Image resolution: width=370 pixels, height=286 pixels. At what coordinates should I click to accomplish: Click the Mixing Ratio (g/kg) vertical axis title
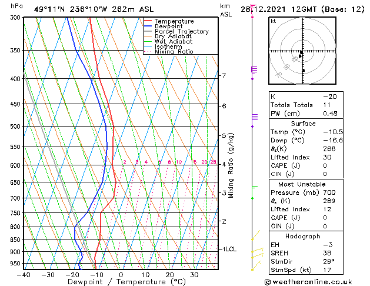(231, 165)
